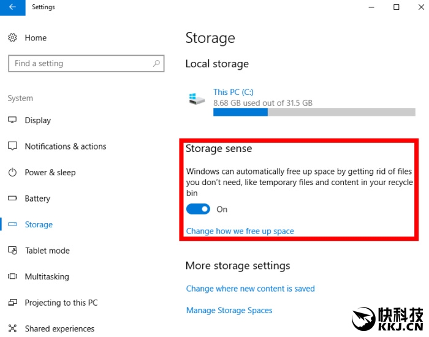This screenshot has width=429, height=337.
Task: Click the Home gear icon
Action: (x=13, y=38)
